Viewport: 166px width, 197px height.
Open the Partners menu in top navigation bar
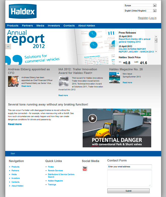[x=27, y=26]
